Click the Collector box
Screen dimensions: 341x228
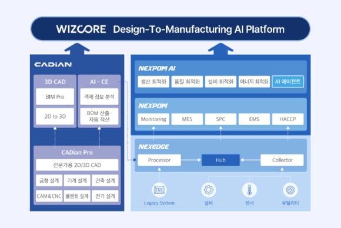tap(282, 160)
